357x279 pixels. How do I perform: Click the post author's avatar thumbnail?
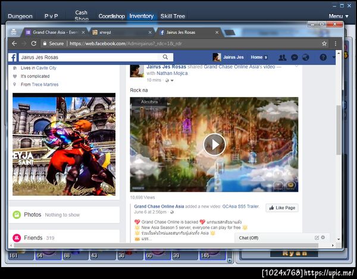pyautogui.click(x=137, y=71)
